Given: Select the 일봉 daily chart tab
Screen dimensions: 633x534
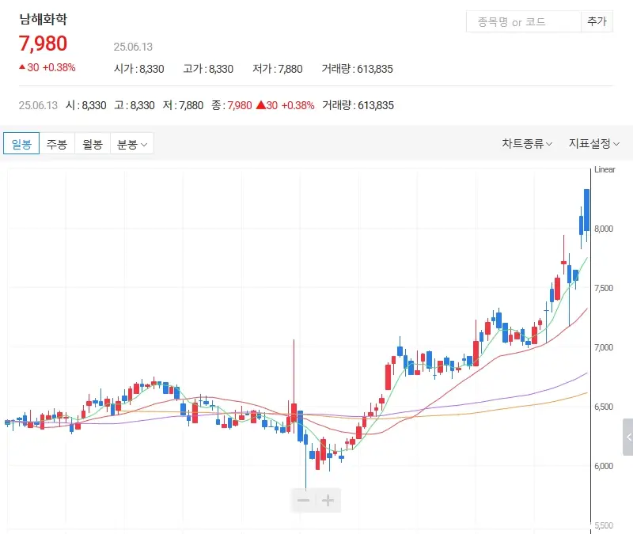Looking at the screenshot, I should tap(21, 143).
